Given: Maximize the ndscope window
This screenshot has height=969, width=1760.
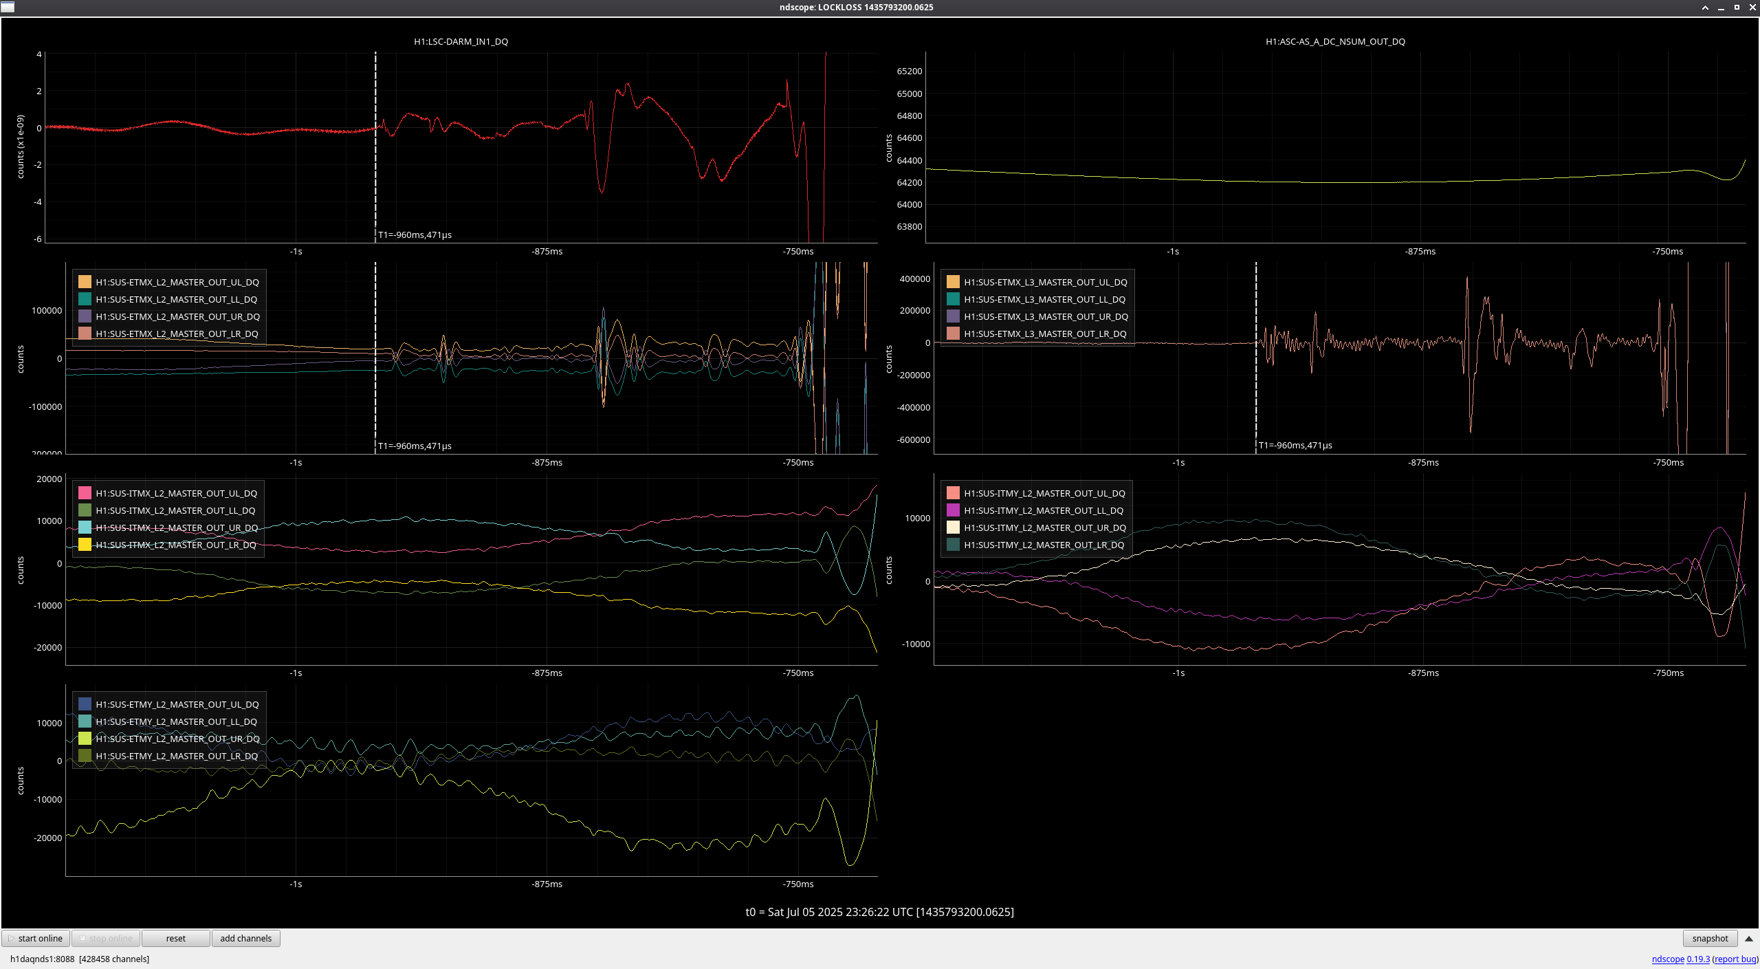Looking at the screenshot, I should tap(1737, 8).
